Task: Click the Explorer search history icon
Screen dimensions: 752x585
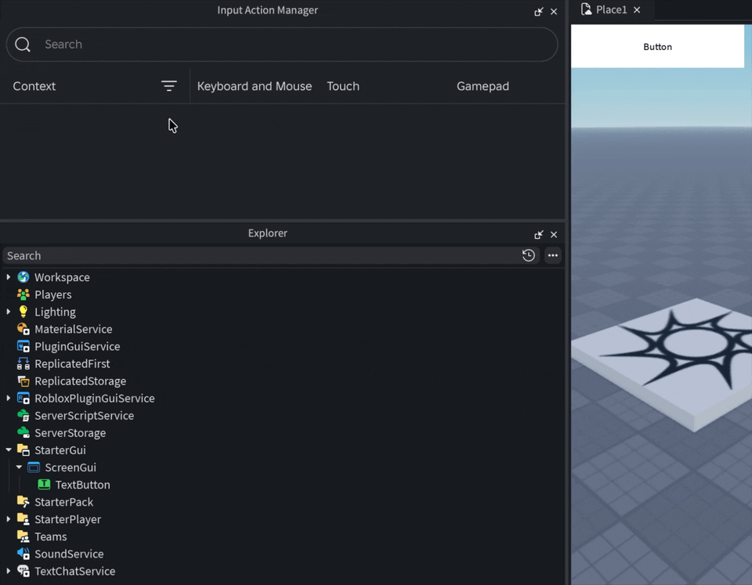Action: pyautogui.click(x=529, y=255)
